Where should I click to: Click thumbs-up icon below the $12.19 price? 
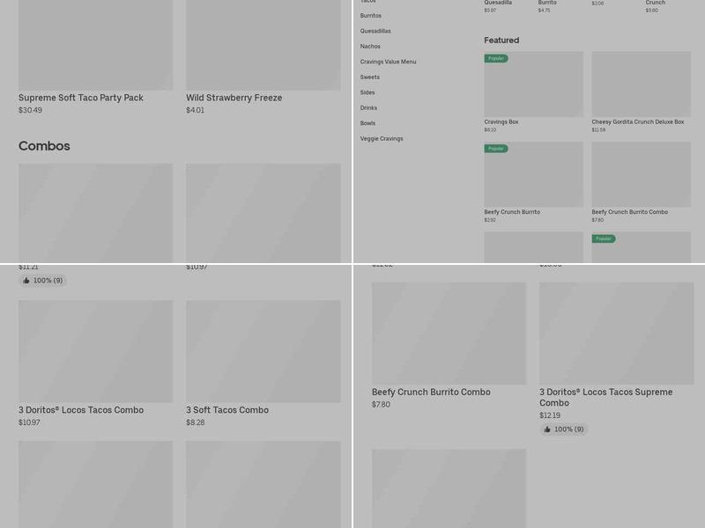(547, 429)
